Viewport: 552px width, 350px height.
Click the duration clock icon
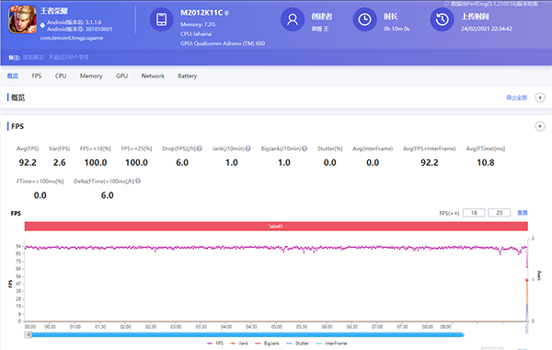(364, 19)
